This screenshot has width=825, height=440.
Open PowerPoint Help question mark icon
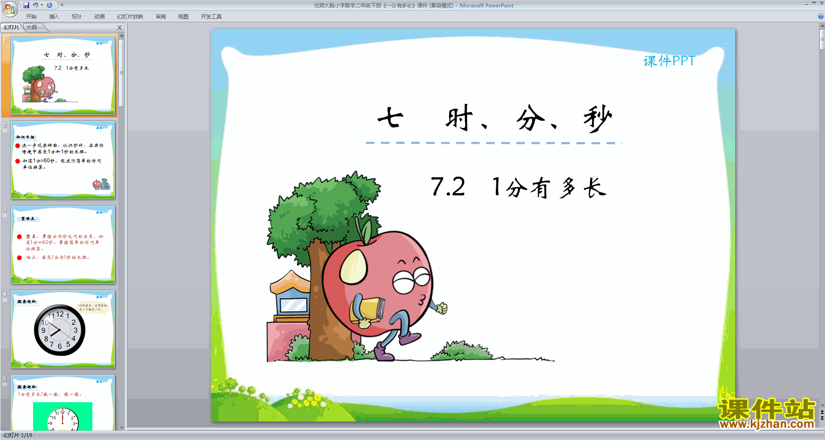(820, 17)
